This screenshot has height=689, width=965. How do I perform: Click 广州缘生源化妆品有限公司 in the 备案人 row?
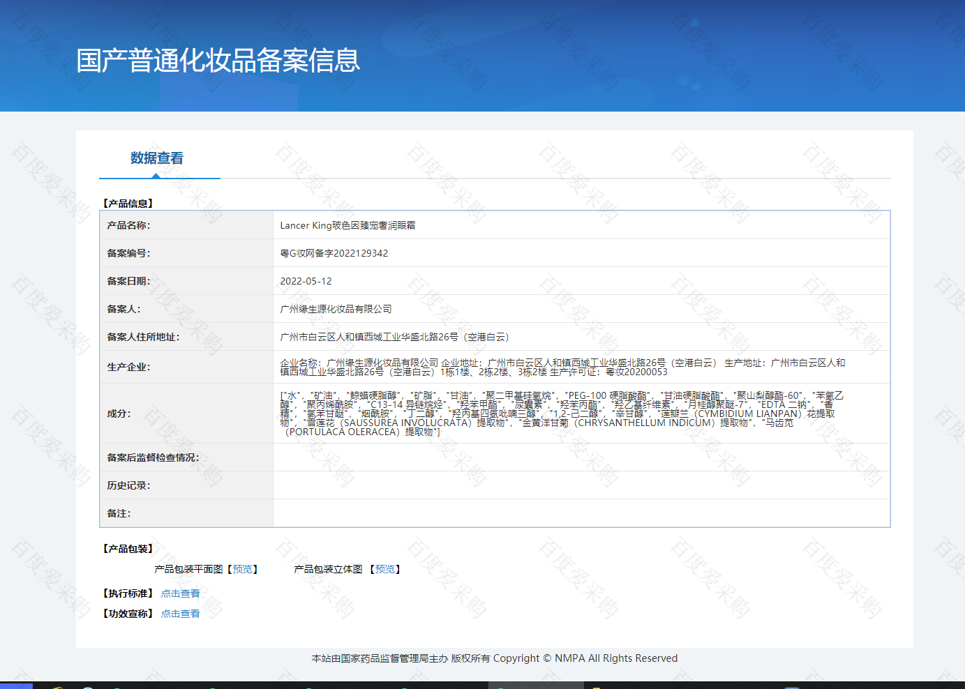[x=336, y=309]
